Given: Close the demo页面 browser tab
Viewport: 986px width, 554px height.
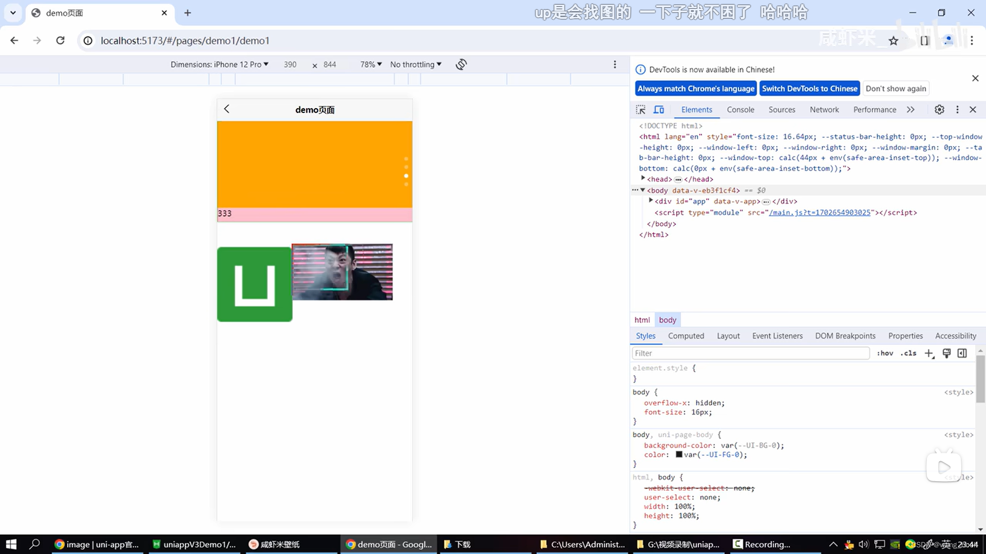Looking at the screenshot, I should click(164, 13).
